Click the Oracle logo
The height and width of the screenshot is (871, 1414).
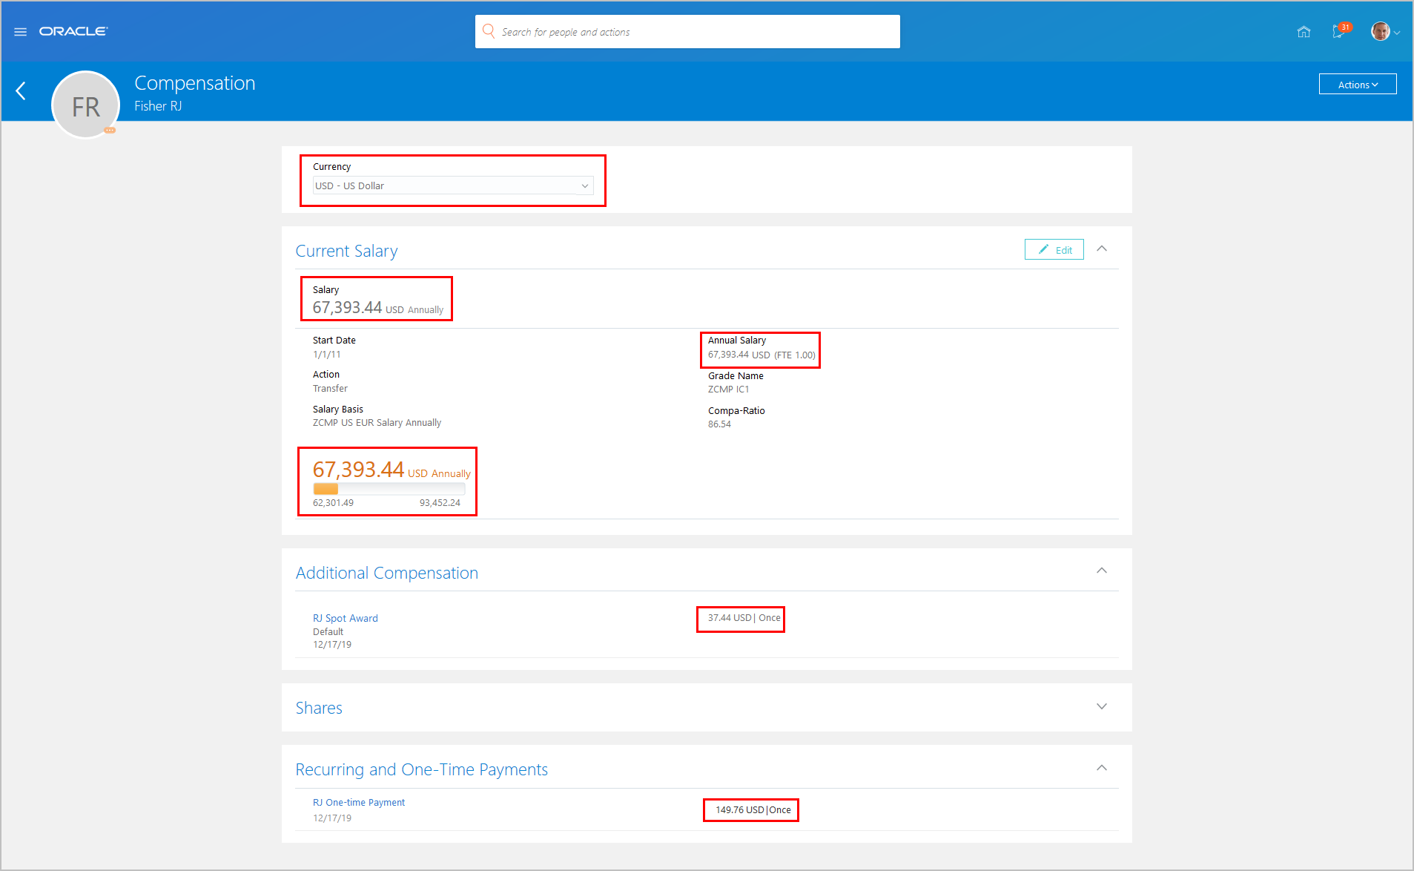(x=73, y=31)
